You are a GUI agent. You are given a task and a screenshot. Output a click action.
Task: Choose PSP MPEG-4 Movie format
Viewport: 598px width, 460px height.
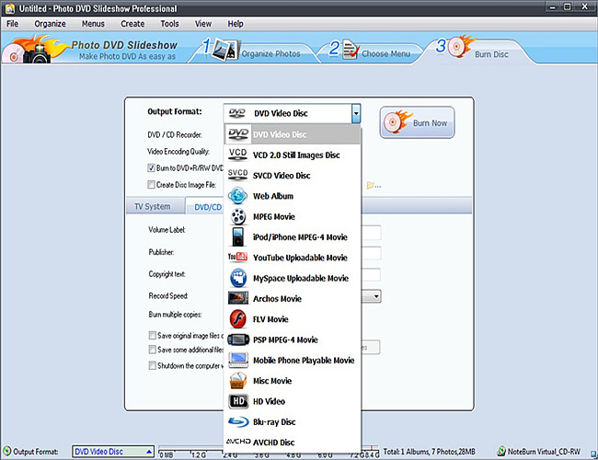(x=293, y=339)
